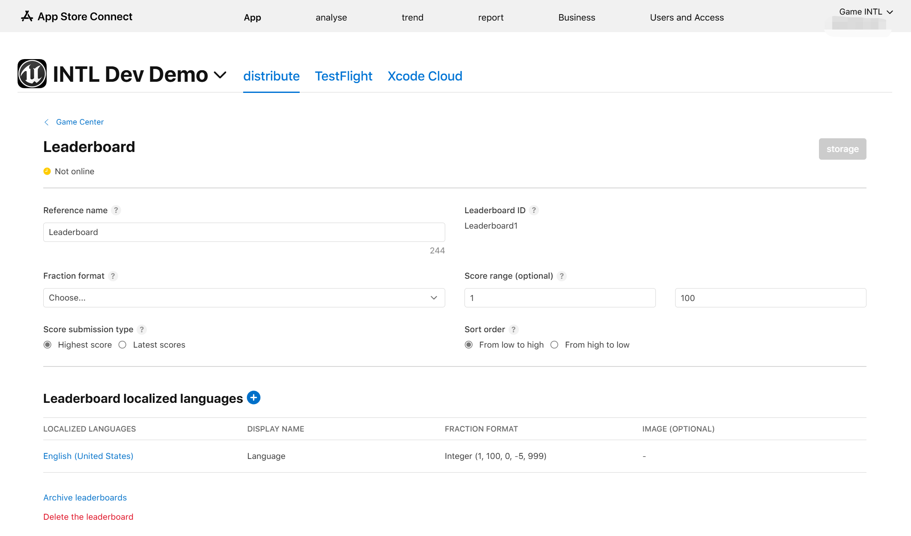Click the storage button
This screenshot has height=536, width=911.
click(843, 149)
